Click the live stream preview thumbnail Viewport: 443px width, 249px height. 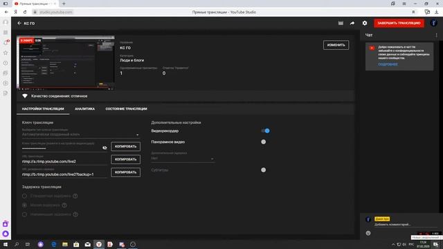66,63
